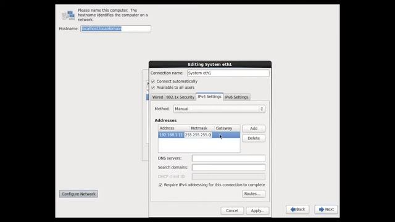Toggle Available to all users checkbox
Screen dimensions: 395x222
click(153, 88)
